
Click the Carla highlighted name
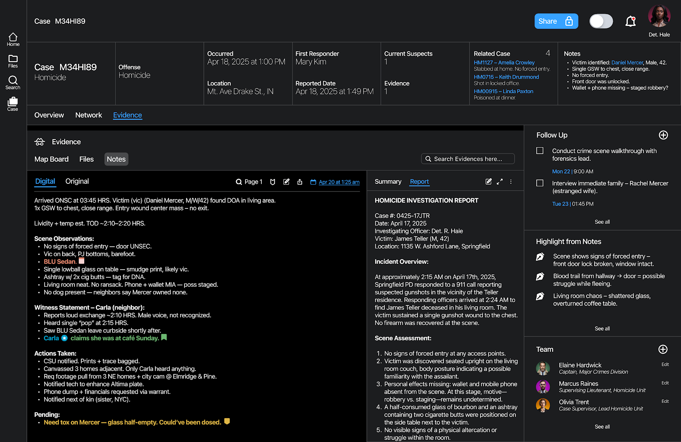pyautogui.click(x=51, y=338)
